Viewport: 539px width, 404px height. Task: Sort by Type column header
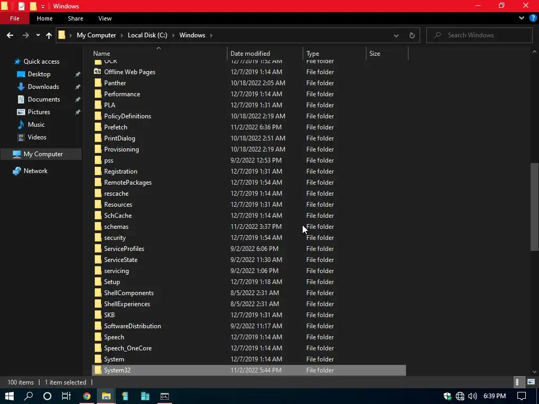click(x=313, y=54)
